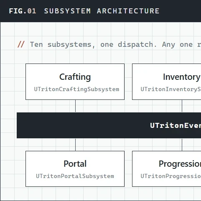This screenshot has height=201, width=201.
Task: Click the red double-slash comment marker
Action: (21, 44)
